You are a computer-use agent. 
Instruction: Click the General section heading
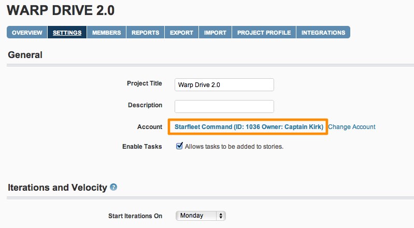[25, 55]
